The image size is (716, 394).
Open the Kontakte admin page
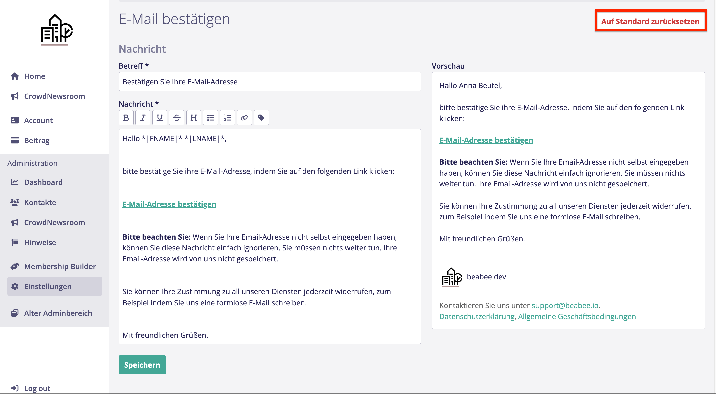(x=40, y=202)
